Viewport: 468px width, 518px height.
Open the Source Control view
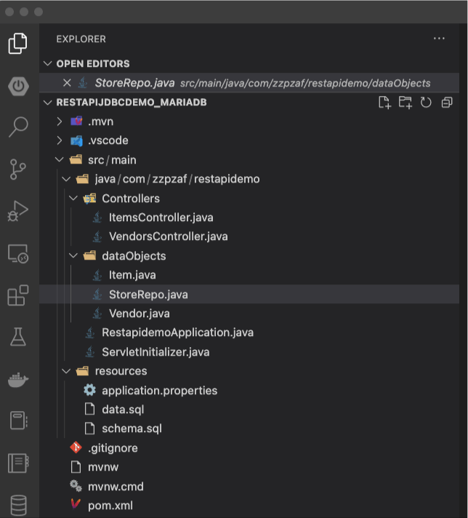click(x=18, y=169)
